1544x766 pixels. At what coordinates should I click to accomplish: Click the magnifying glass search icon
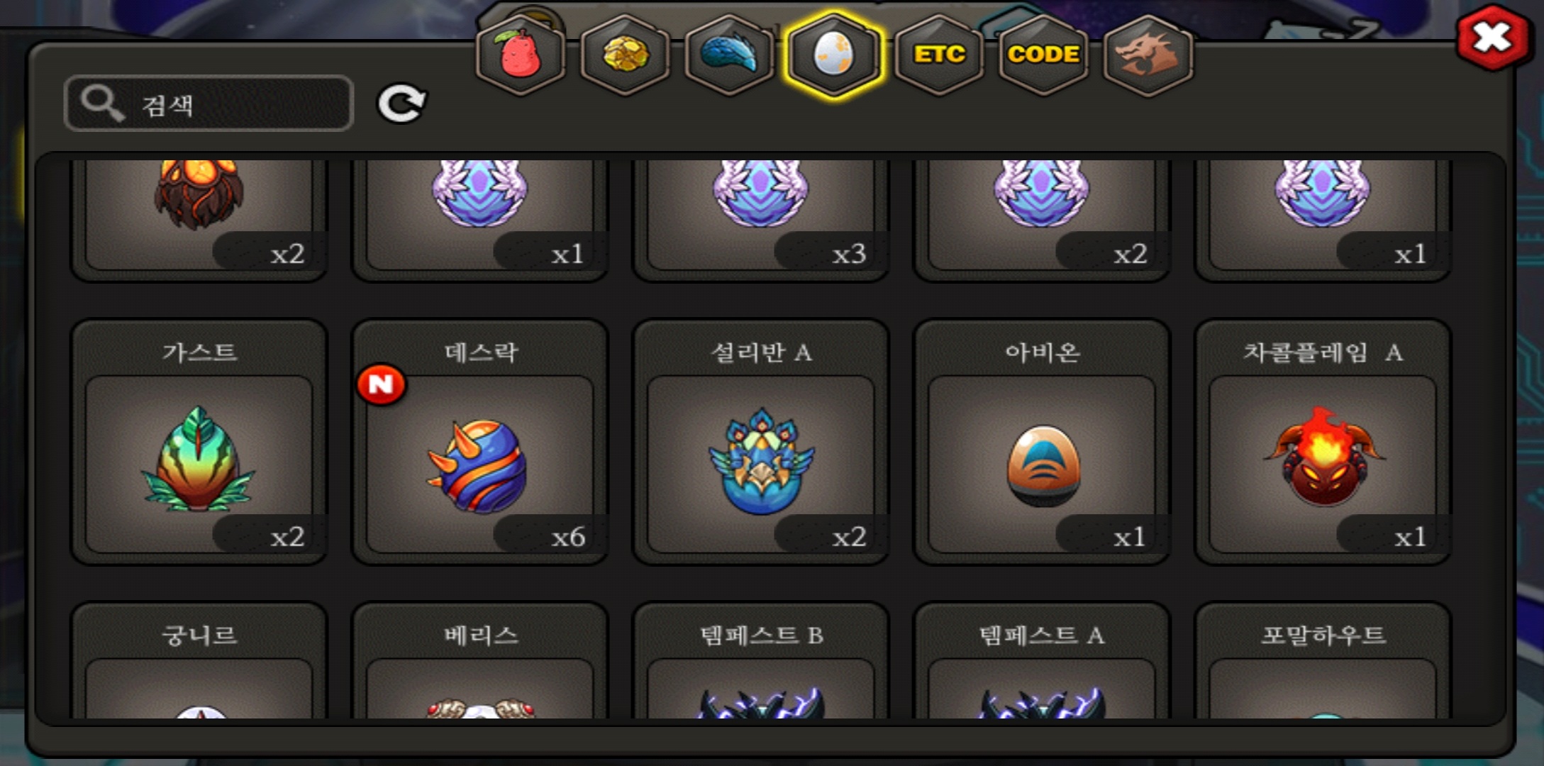[x=102, y=104]
